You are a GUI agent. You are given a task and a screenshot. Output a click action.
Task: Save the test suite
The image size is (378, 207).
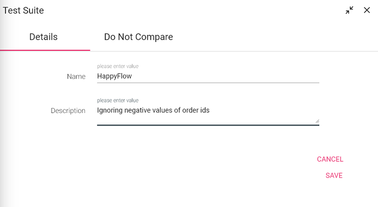pos(334,175)
